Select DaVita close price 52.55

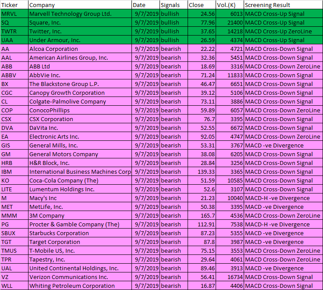pos(202,128)
